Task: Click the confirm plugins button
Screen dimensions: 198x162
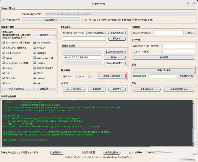Action: 44,35
